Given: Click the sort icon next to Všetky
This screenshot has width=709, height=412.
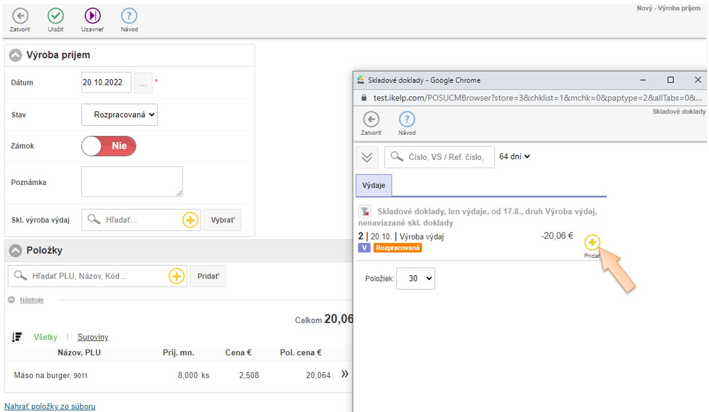Looking at the screenshot, I should coord(17,337).
